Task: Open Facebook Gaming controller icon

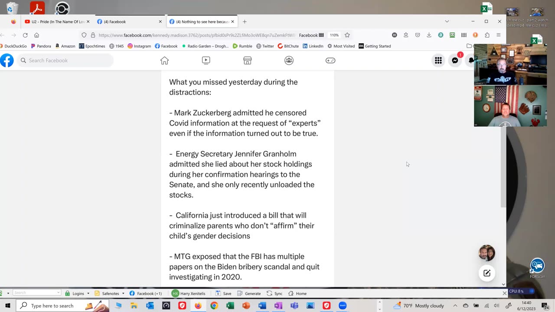Action: [330, 61]
